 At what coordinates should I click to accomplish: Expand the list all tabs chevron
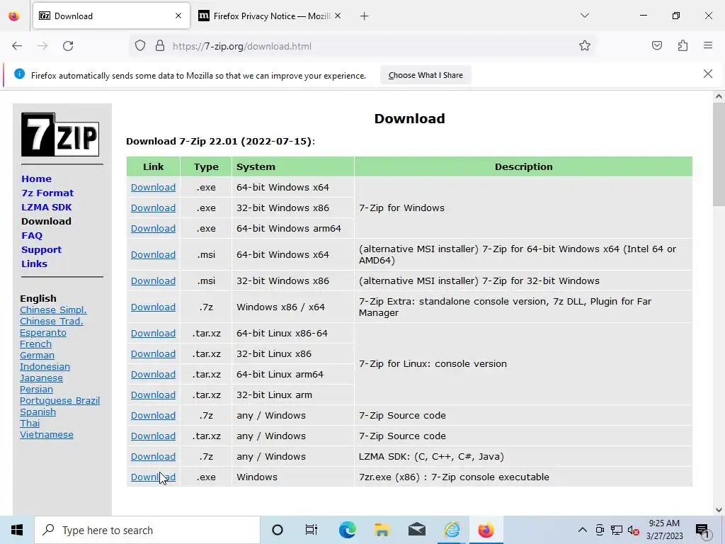(584, 16)
